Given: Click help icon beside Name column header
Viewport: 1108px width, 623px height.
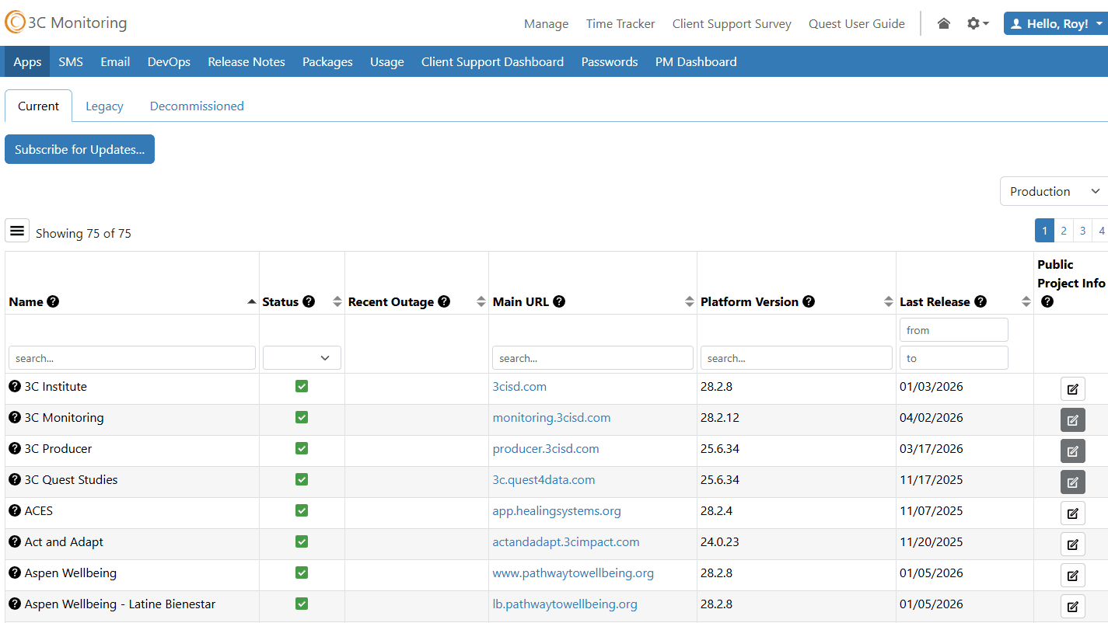Looking at the screenshot, I should (x=53, y=301).
